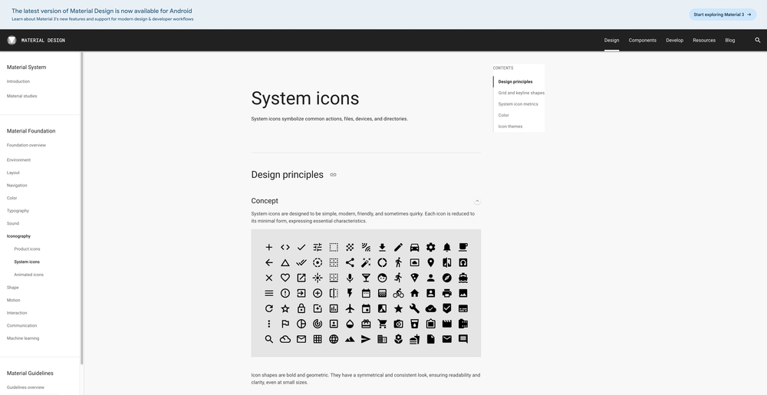Open the Resources tab in top navigation
The height and width of the screenshot is (395, 767).
[x=704, y=40]
